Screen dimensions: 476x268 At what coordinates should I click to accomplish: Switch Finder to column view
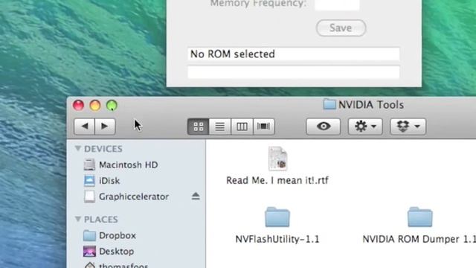pos(242,127)
